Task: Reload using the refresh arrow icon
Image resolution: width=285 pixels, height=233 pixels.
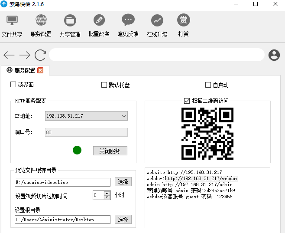Action: click(x=40, y=55)
